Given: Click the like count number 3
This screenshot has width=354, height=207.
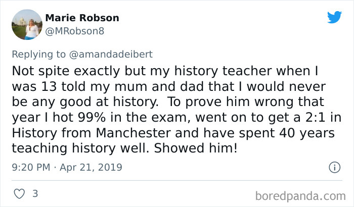Looking at the screenshot, I should click(x=35, y=193).
